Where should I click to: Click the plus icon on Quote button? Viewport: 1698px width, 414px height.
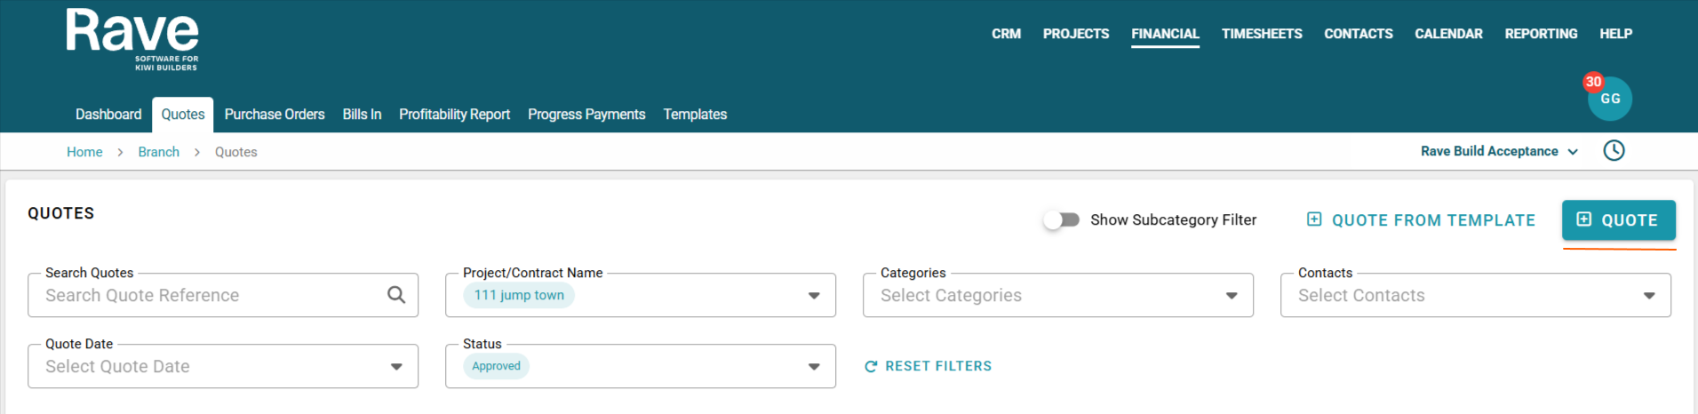tap(1583, 219)
